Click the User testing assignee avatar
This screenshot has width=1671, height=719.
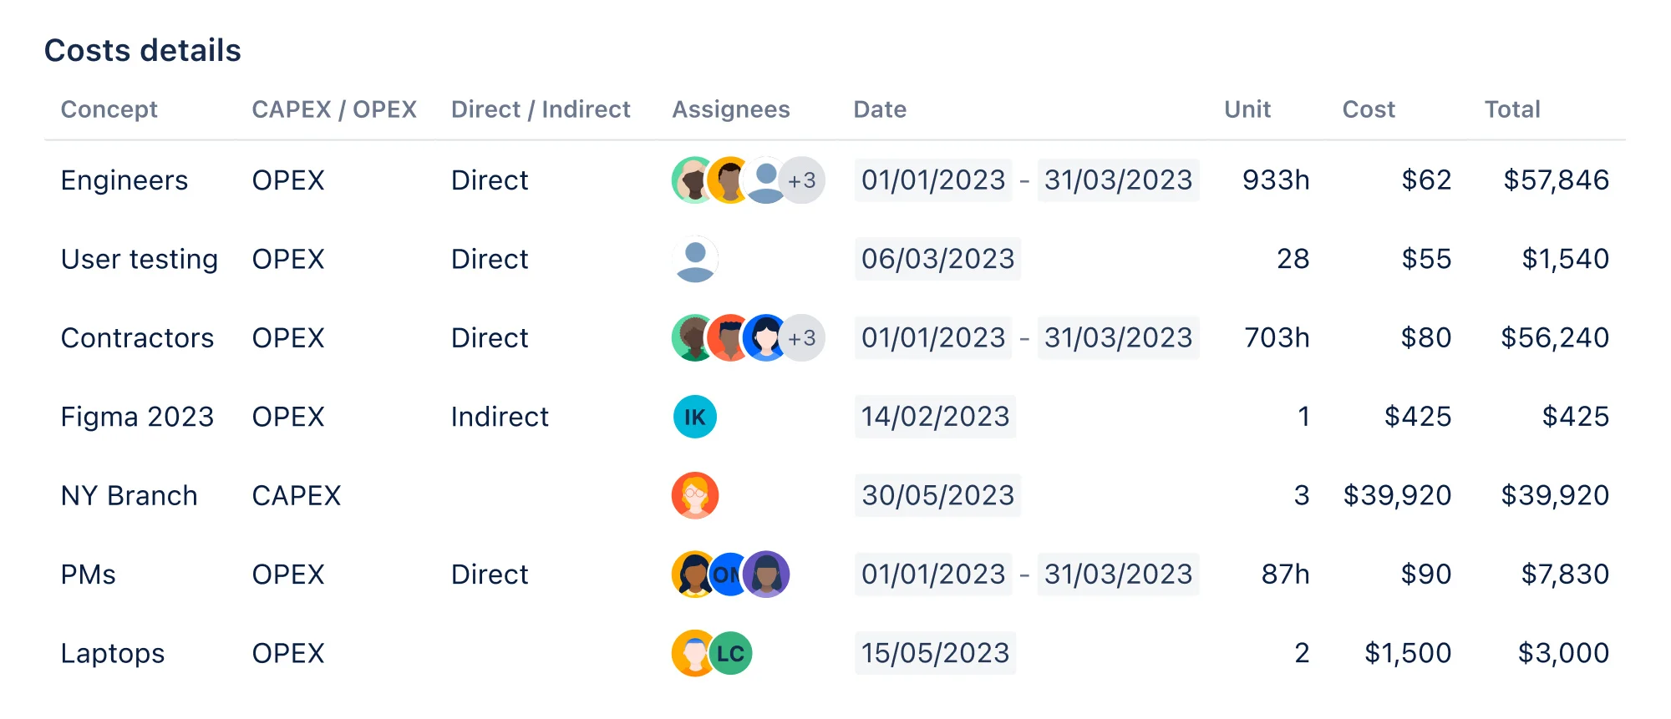(695, 260)
